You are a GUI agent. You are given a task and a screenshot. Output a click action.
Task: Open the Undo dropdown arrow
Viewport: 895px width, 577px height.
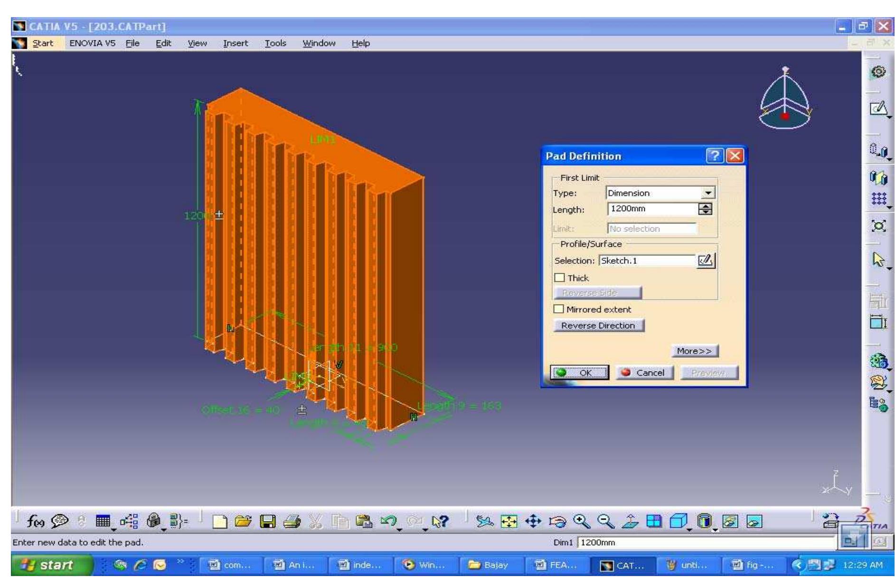pyautogui.click(x=400, y=529)
